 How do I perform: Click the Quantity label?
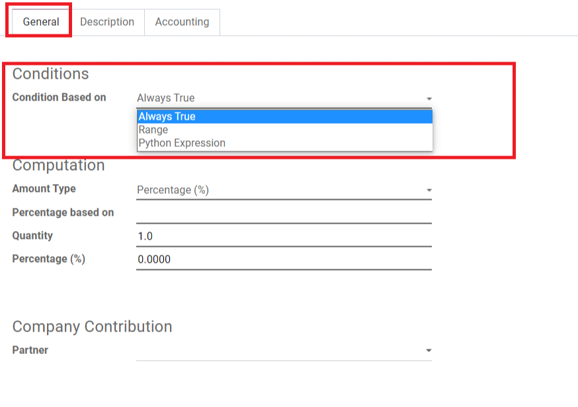click(x=32, y=236)
